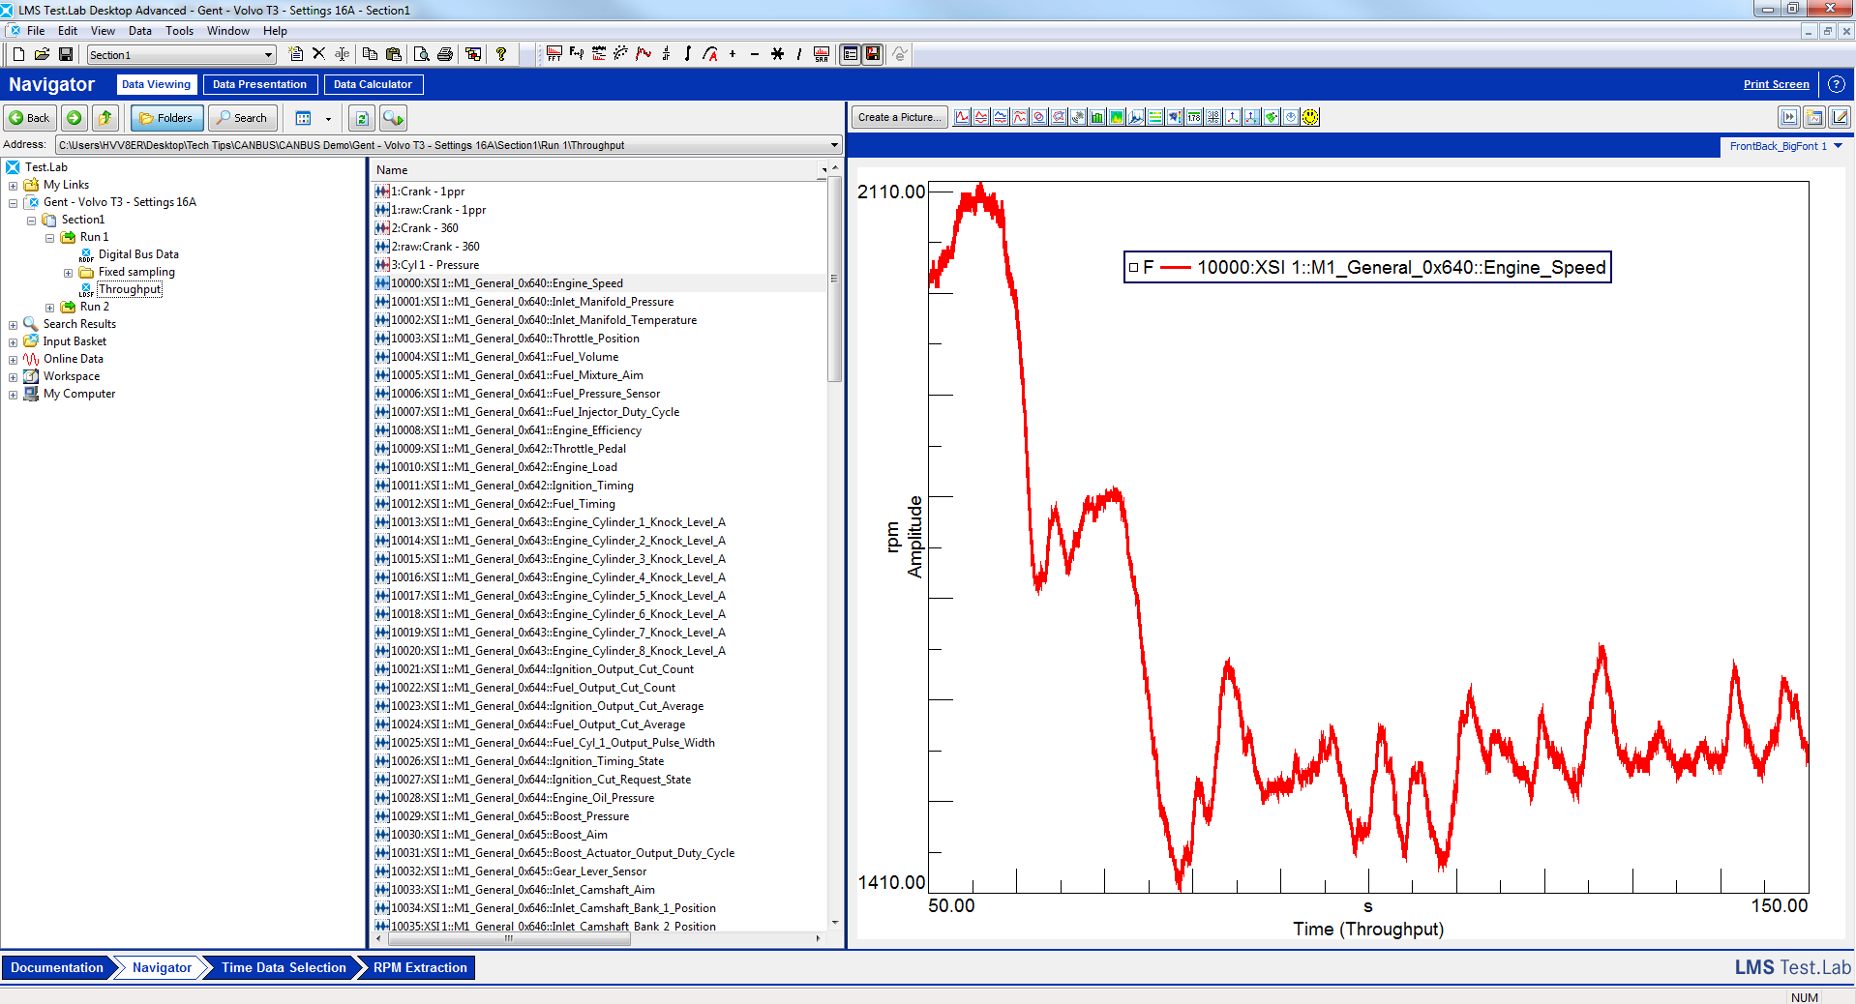Viewport: 1856px width, 1004px height.
Task: Open the Window menu
Action: click(228, 31)
